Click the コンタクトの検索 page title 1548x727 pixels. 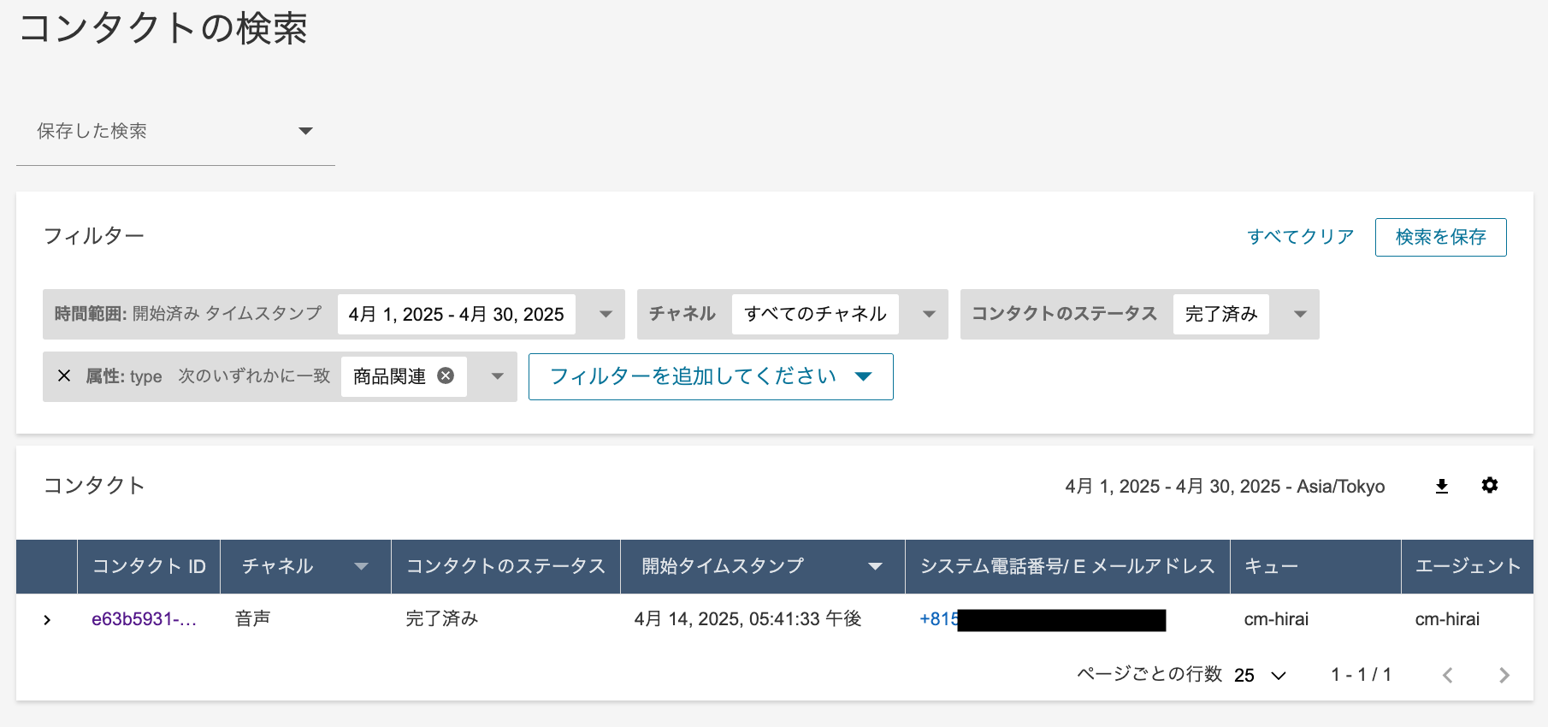(162, 28)
